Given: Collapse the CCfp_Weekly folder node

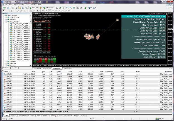Looking at the screenshot, I should pos(6,22).
